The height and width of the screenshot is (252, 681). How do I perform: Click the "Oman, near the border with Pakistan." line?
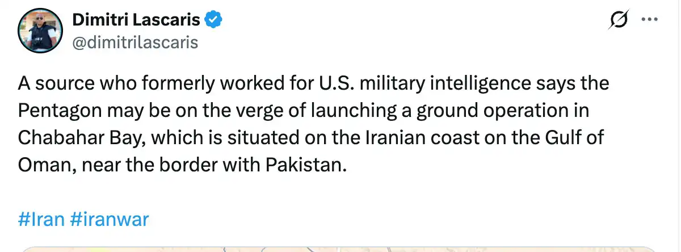(x=182, y=165)
